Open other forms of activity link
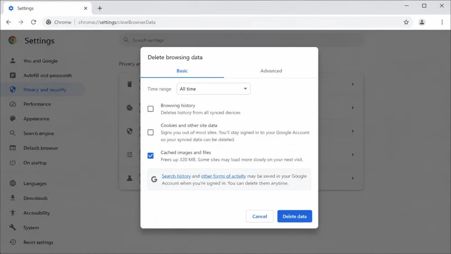This screenshot has width=451, height=254. [x=223, y=176]
